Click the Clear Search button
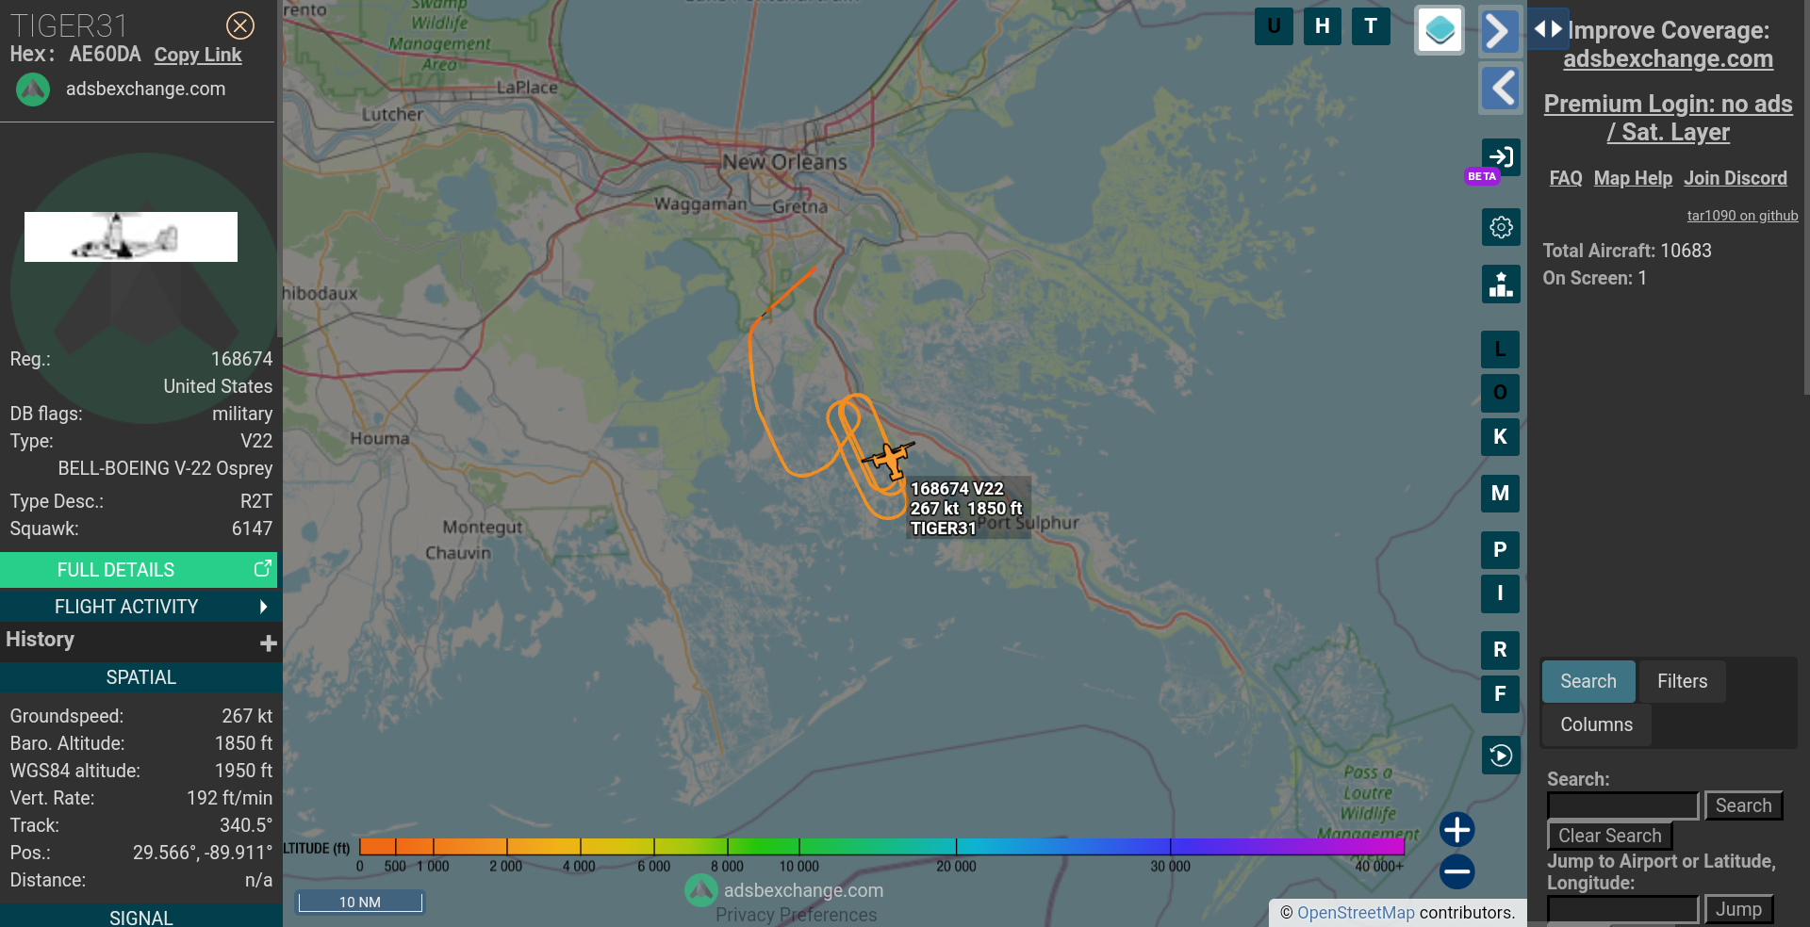 [1610, 836]
